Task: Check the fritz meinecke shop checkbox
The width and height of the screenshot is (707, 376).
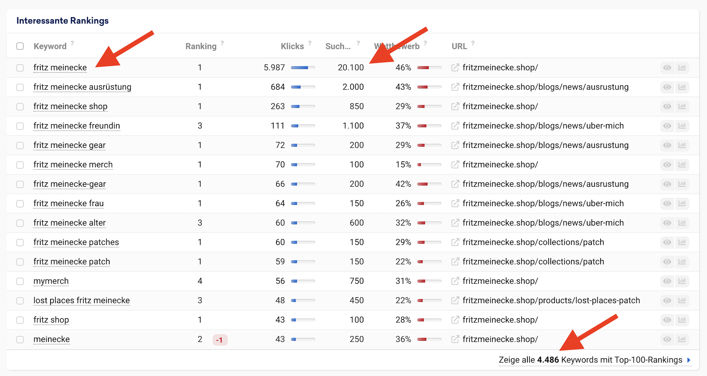Action: point(20,107)
